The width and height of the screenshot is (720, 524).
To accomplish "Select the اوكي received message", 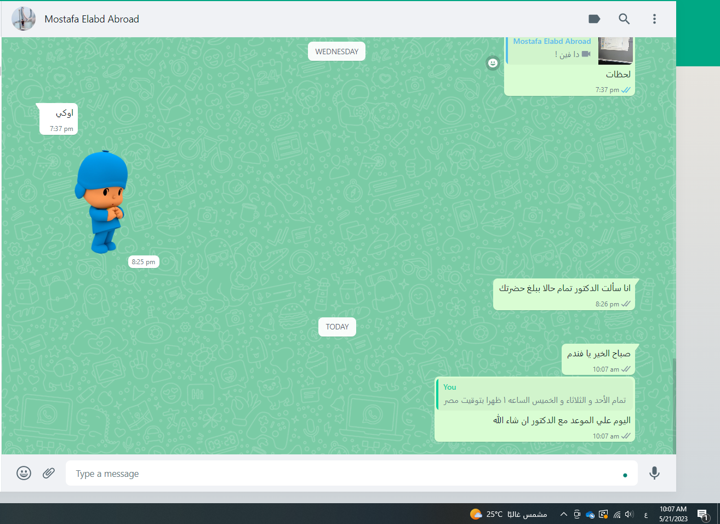I will click(x=59, y=118).
